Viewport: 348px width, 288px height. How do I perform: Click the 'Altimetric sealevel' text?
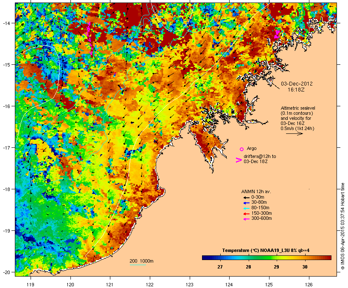[298, 108]
